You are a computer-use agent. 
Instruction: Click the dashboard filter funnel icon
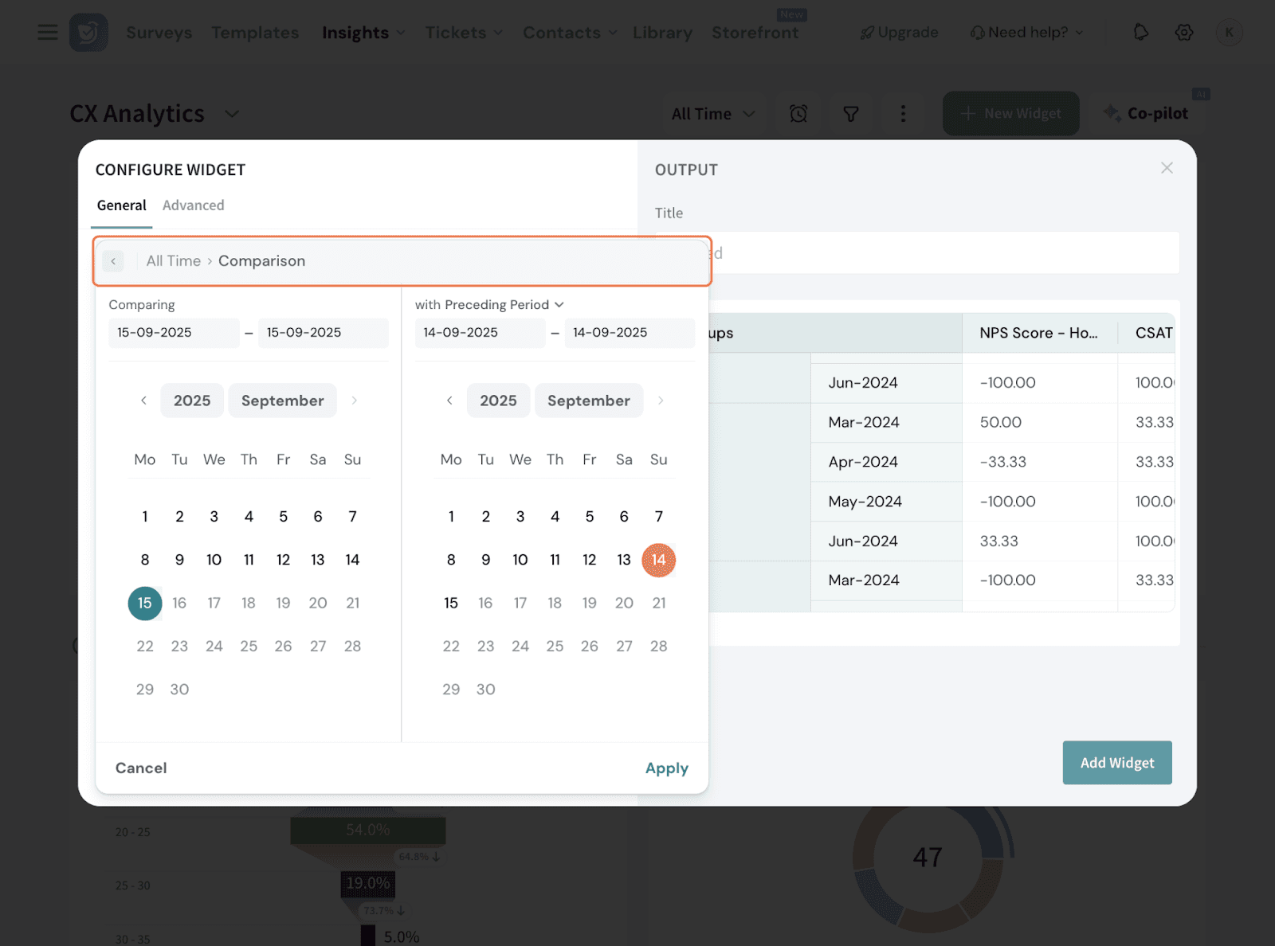[x=851, y=114]
